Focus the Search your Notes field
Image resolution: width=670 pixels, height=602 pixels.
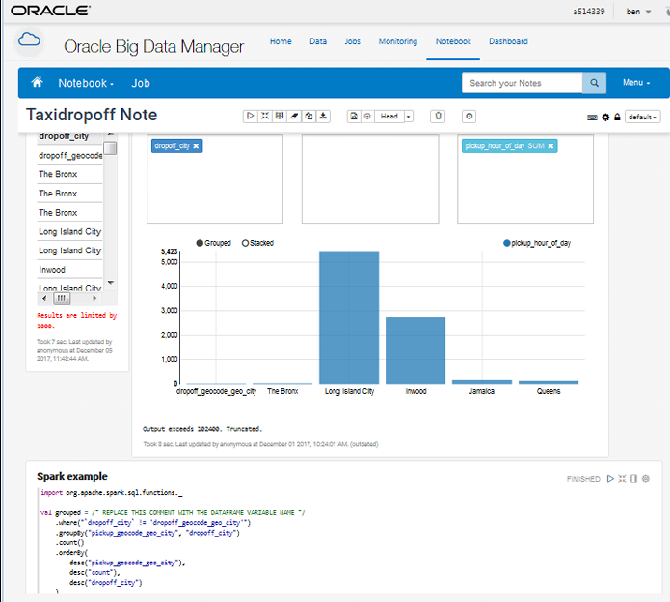[x=523, y=83]
